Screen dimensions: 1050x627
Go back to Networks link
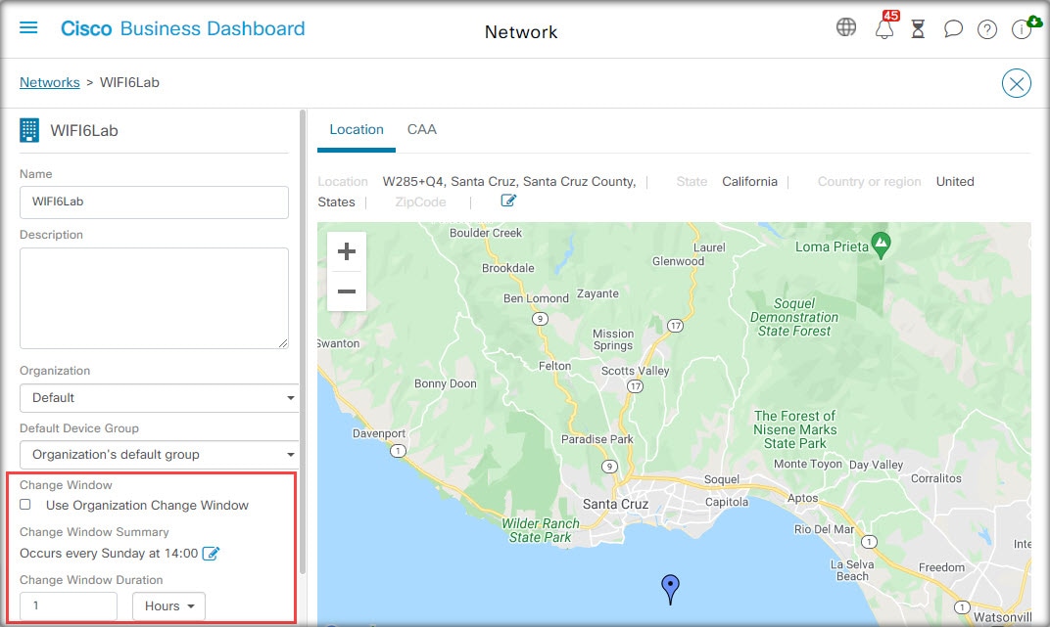(50, 82)
